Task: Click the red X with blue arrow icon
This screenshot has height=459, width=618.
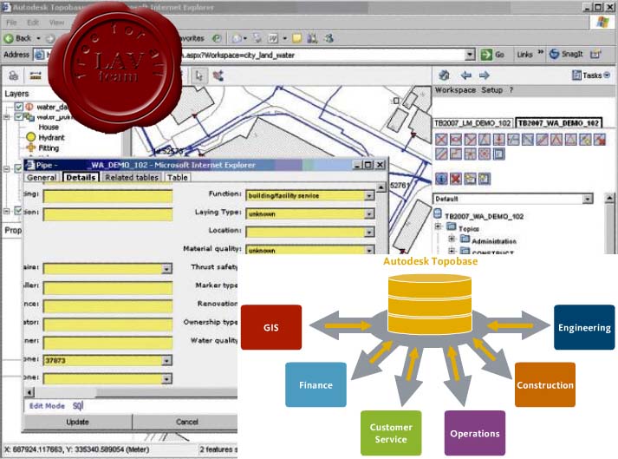Action: click(x=600, y=140)
